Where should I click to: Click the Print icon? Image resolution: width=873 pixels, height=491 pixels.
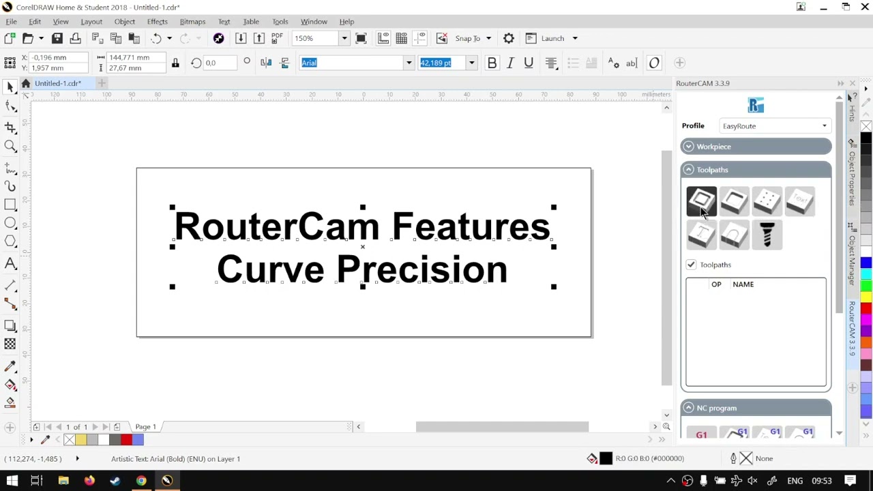click(75, 38)
